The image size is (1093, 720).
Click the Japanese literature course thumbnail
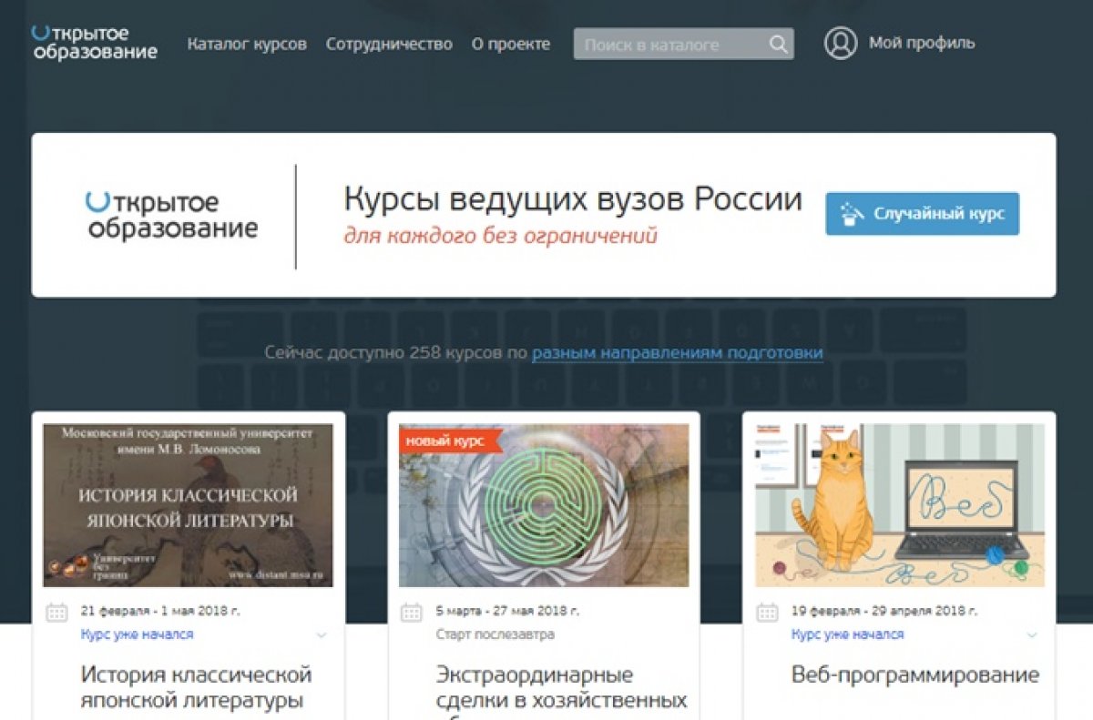pyautogui.click(x=189, y=505)
